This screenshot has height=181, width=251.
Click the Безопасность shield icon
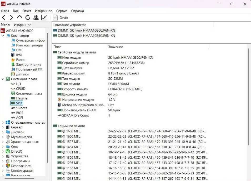[8, 166]
